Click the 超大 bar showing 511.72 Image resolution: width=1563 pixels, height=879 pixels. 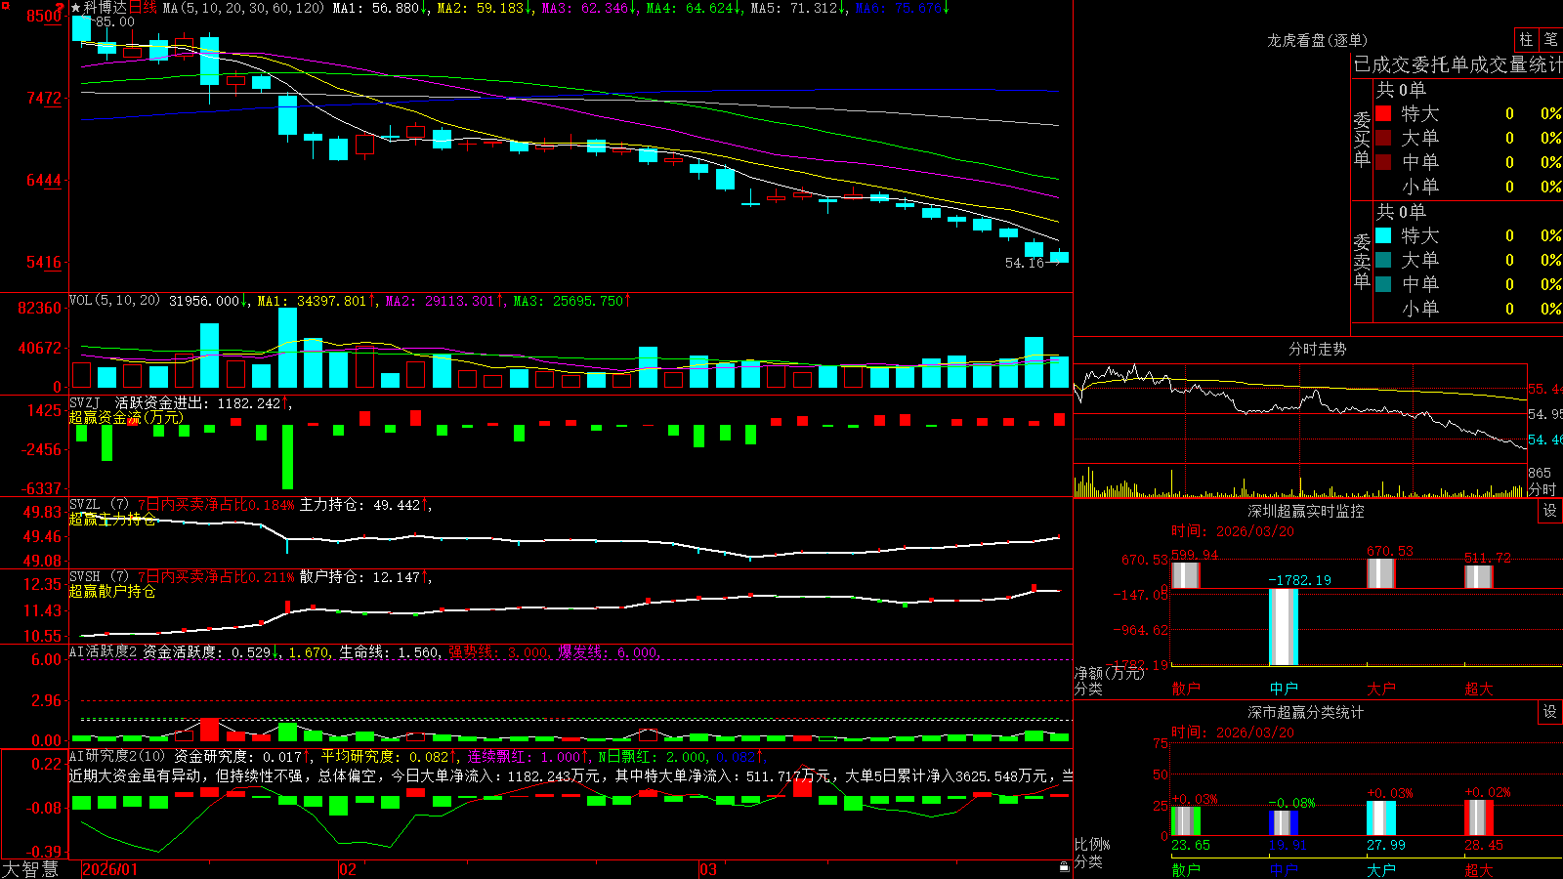1479,576
